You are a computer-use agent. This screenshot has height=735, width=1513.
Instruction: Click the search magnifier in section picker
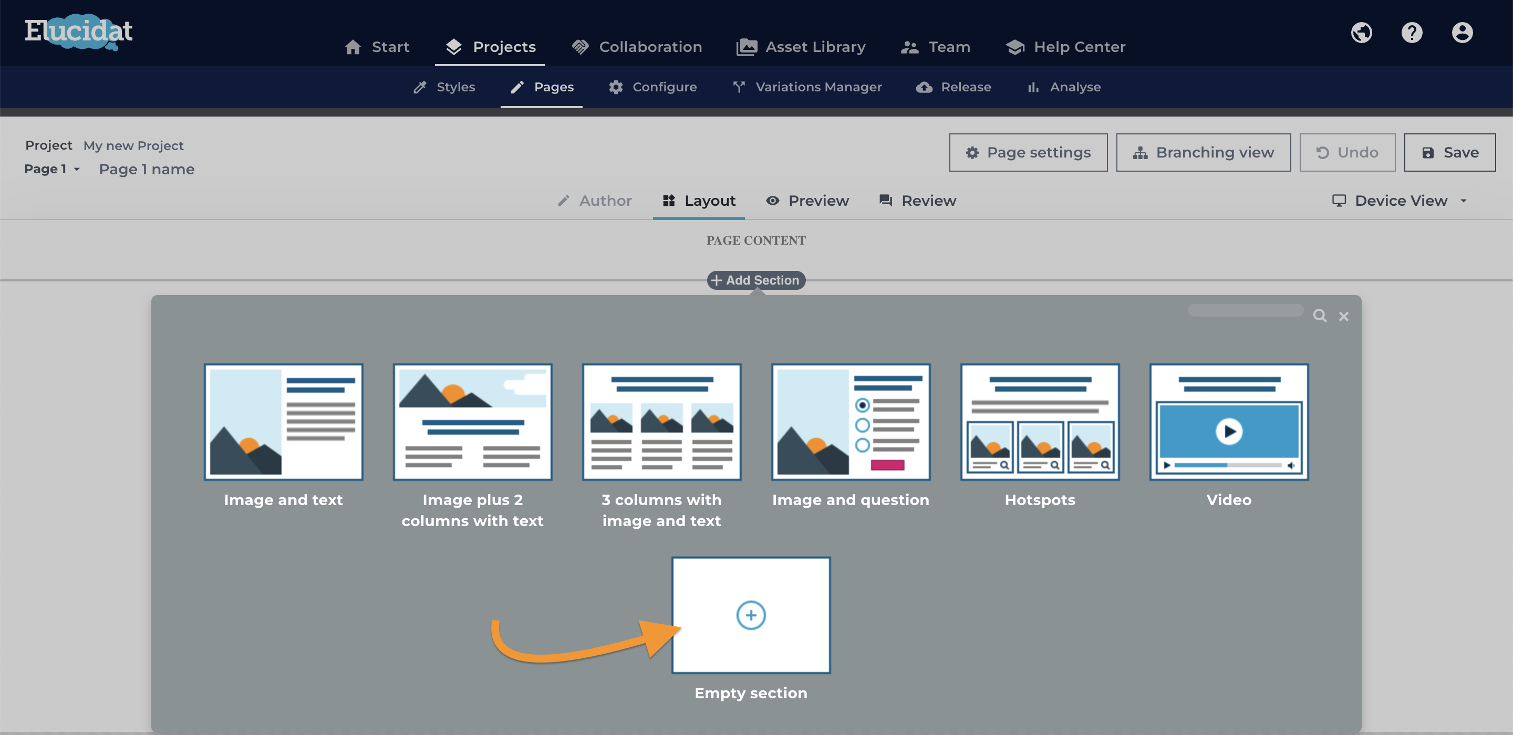[1320, 316]
